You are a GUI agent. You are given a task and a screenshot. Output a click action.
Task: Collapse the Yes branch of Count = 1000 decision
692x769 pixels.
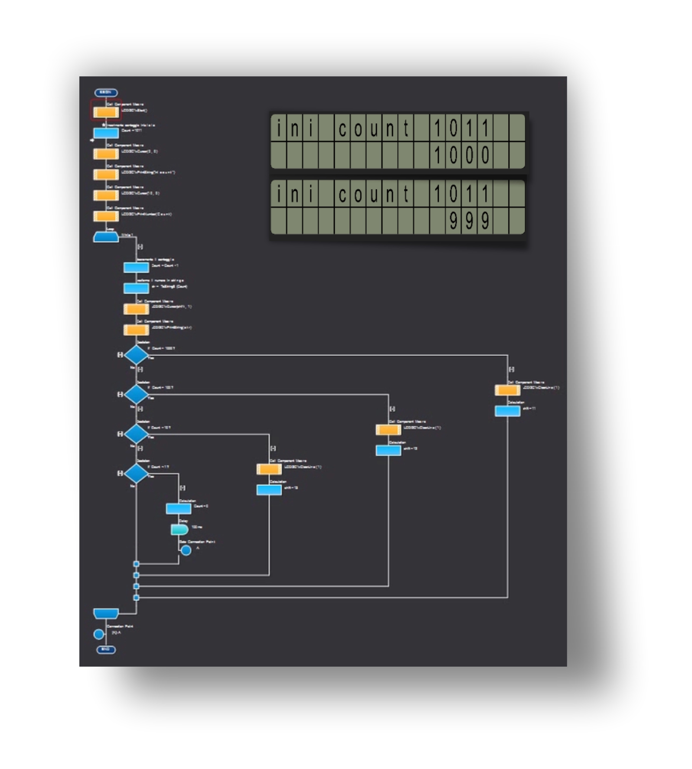(512, 370)
